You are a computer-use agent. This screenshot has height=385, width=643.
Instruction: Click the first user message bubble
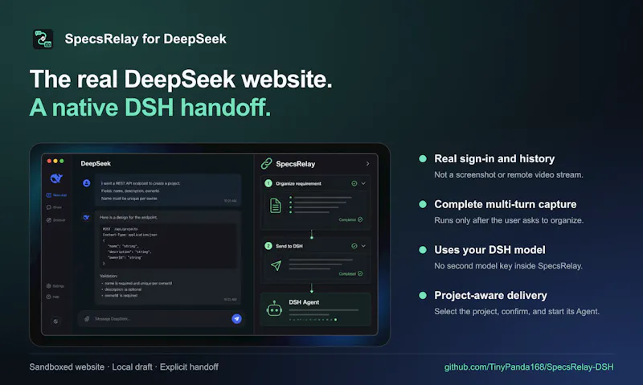(x=168, y=190)
